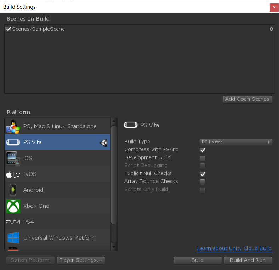Click the Script Debugging checkbox
Viewport: 279px width, 270px height.
click(x=202, y=166)
